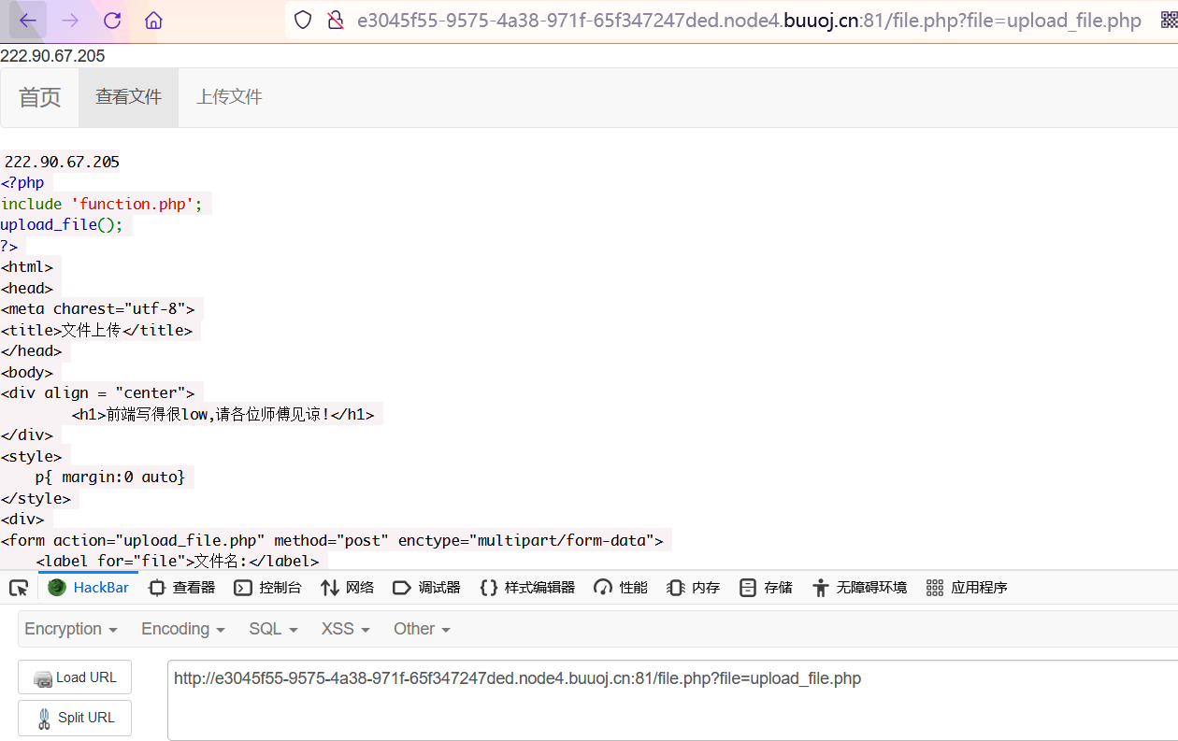The image size is (1178, 741).
Task: Open the 上传文件 upload page link
Action: pos(229,97)
